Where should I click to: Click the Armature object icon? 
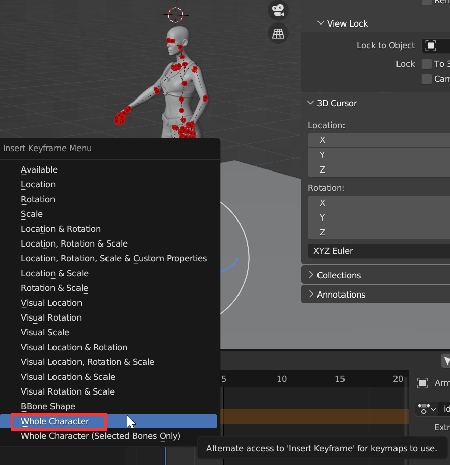422,383
